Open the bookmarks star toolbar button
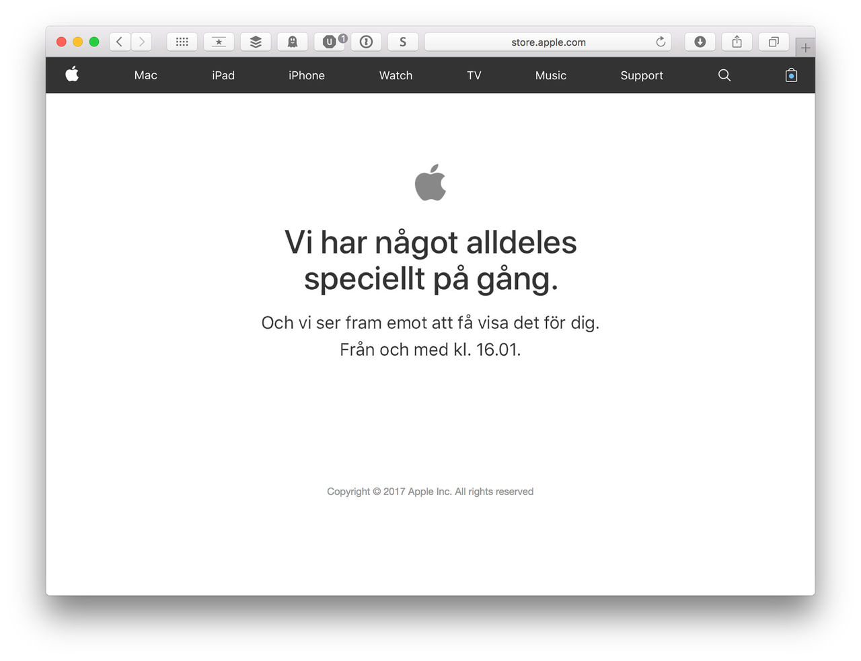 (219, 42)
